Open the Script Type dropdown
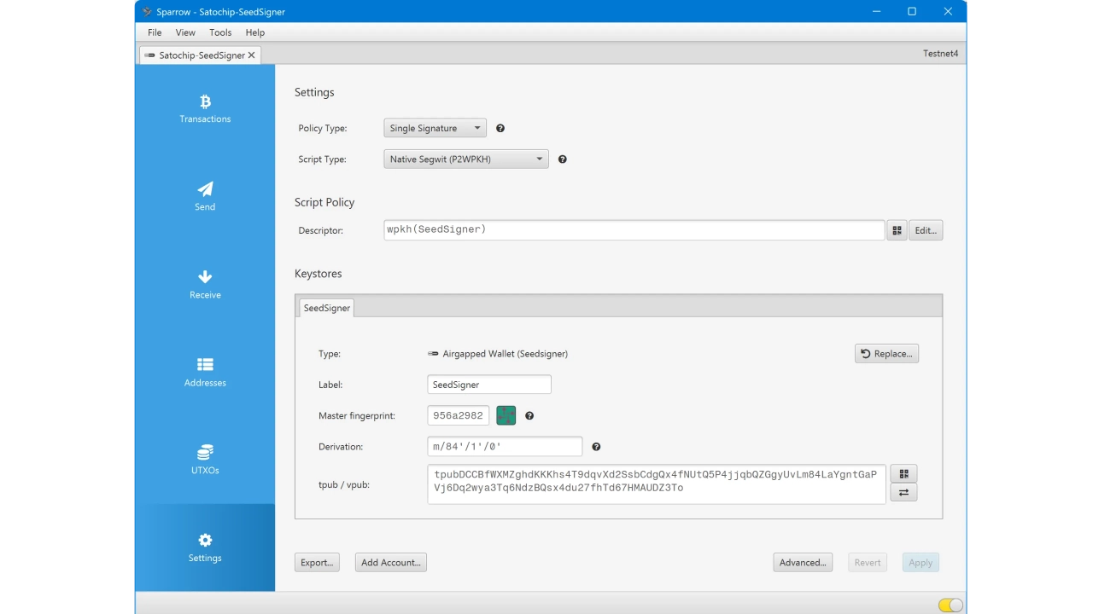Screen dimensions: 1093x614 466,159
